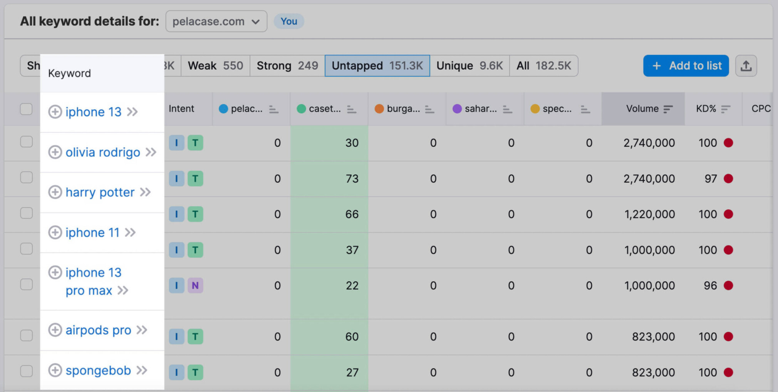The image size is (778, 392).
Task: Open the iphone 13 pro max keyword link
Action: click(93, 281)
